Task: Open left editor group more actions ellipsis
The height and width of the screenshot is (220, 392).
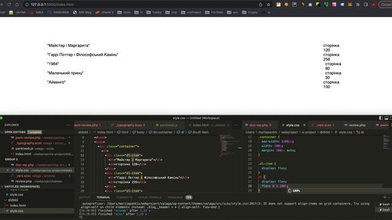Action: point(236,125)
